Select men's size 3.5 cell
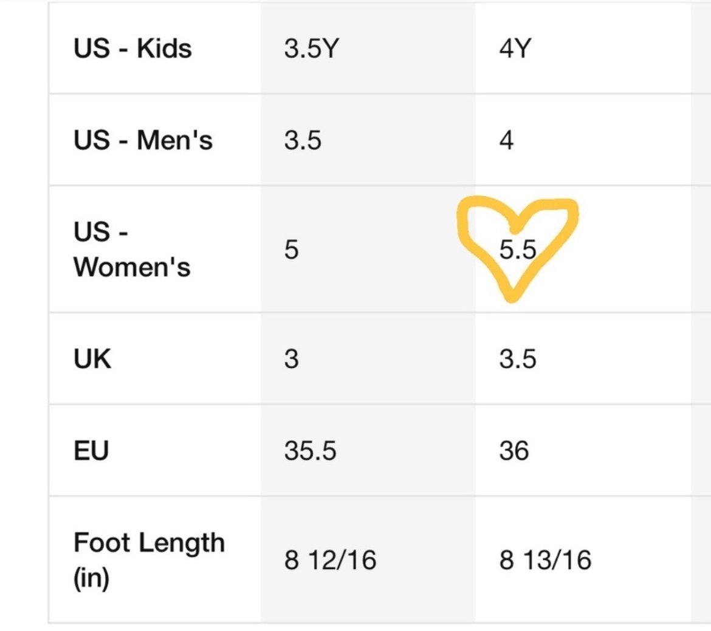Screen dimensions: 711x631 [x=368, y=140]
